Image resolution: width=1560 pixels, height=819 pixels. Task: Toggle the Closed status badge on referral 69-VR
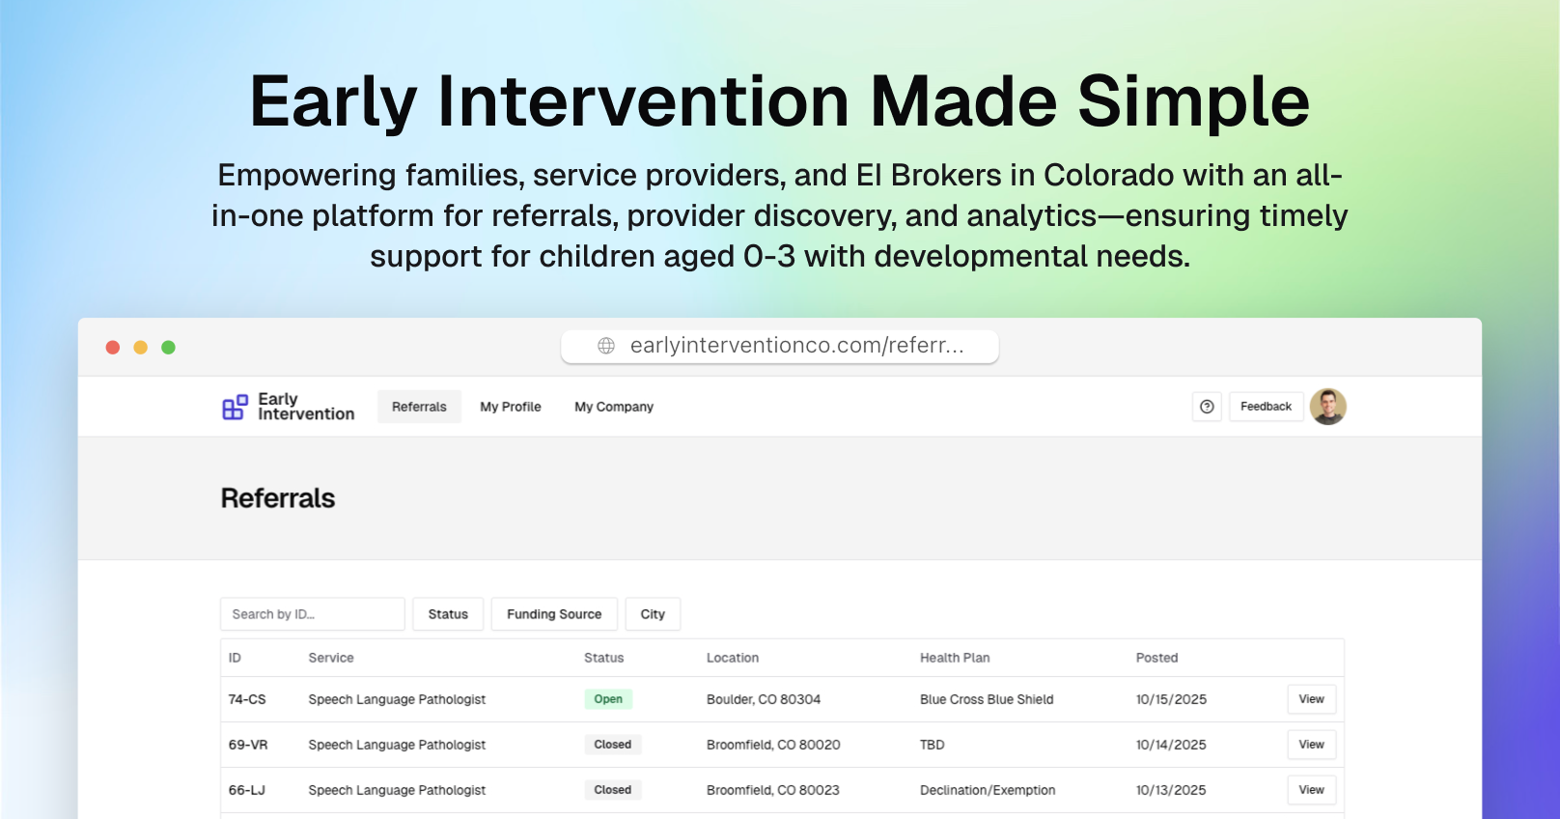(612, 744)
